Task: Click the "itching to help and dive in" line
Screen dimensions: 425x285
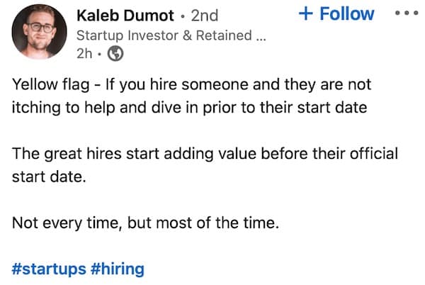Action: [106, 108]
